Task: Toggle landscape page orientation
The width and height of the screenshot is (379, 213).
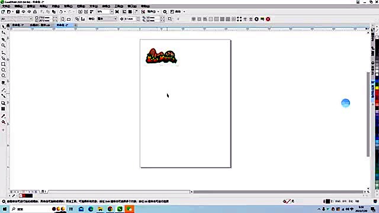Action: [69, 19]
